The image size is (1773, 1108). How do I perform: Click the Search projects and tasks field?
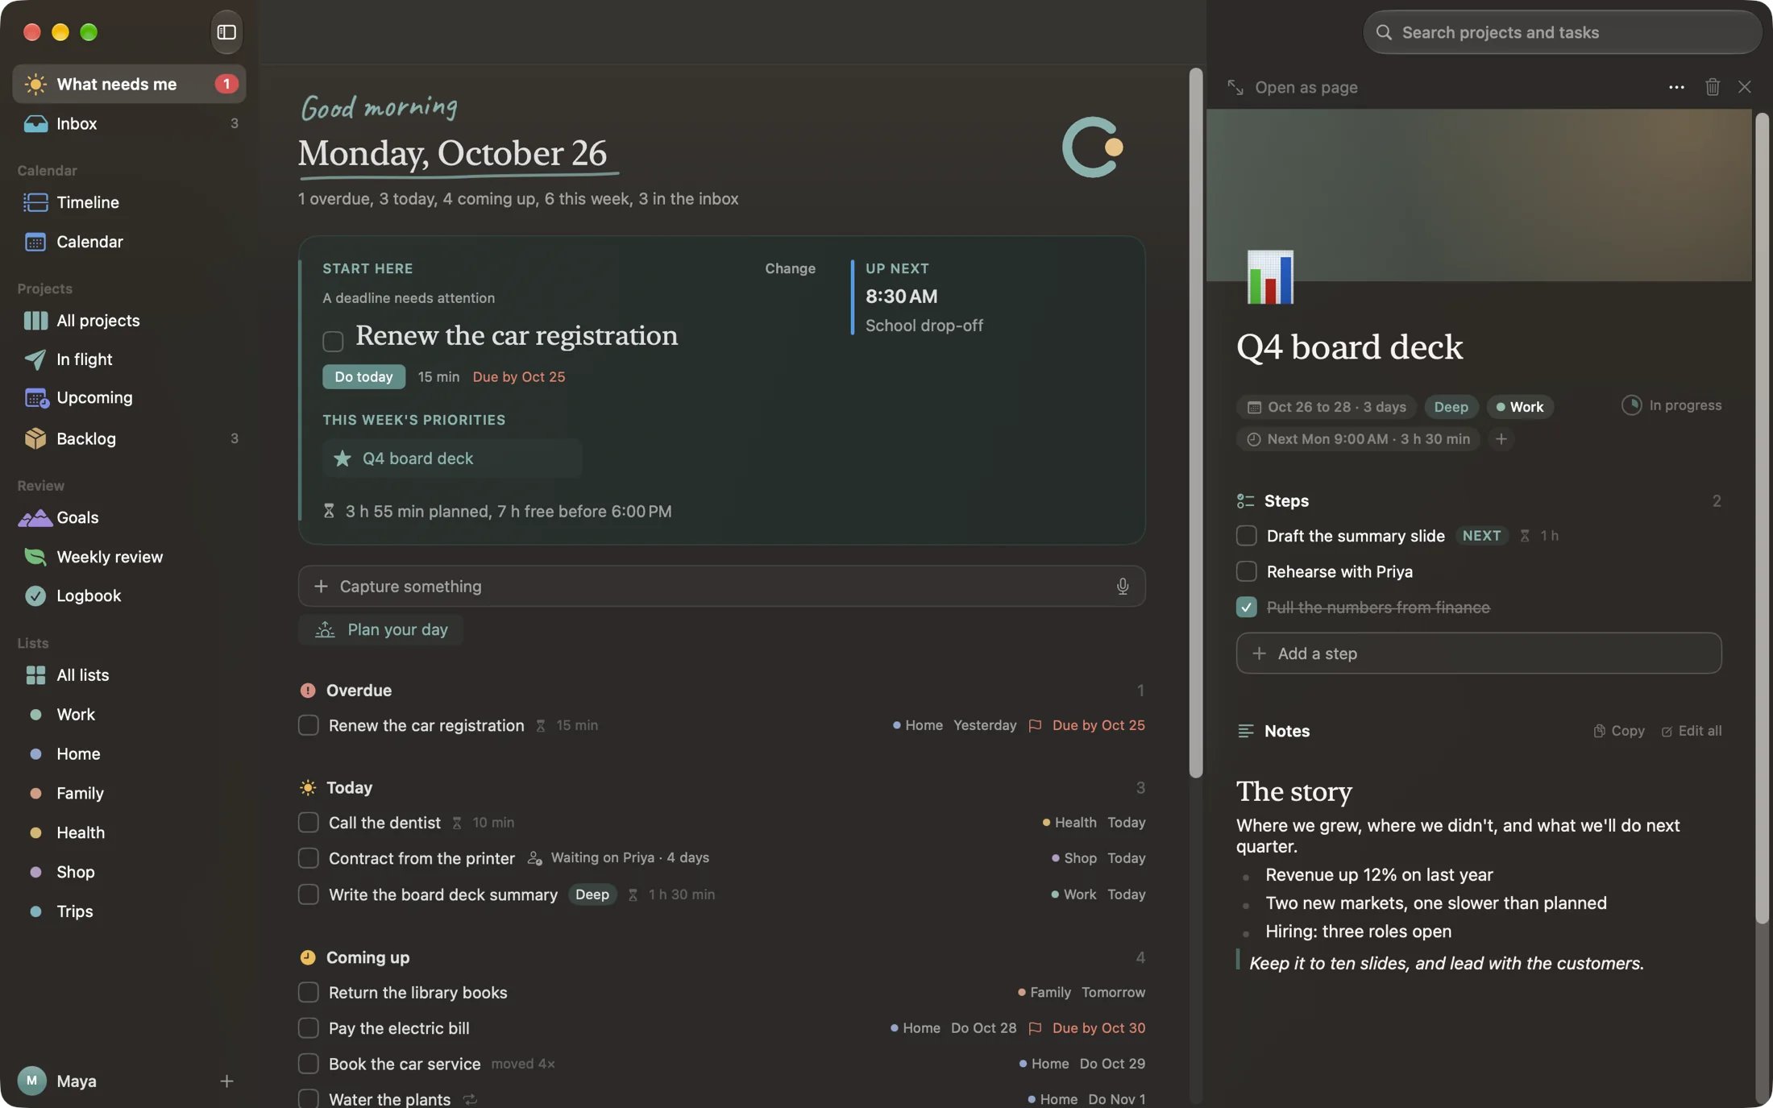coord(1562,32)
